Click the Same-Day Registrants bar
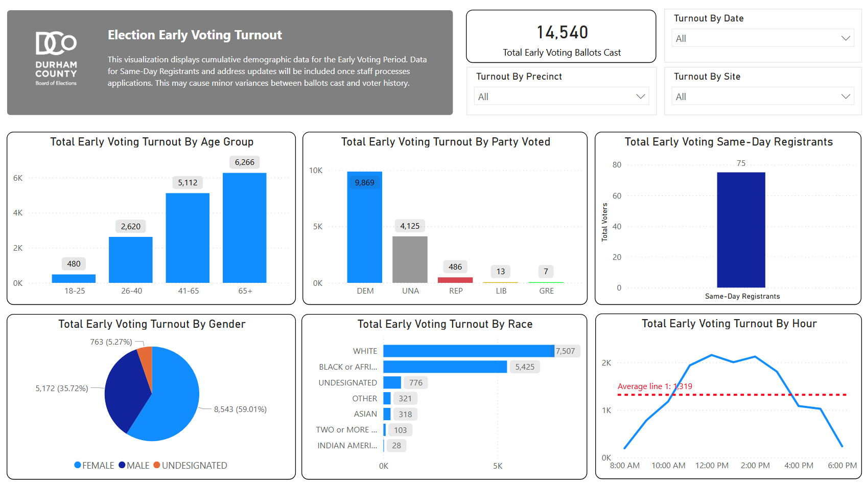865x484 pixels. 741,230
